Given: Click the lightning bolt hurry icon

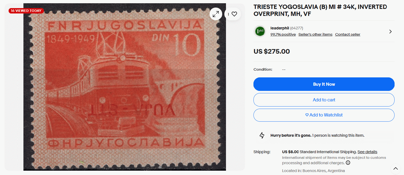Looking at the screenshot, I should [x=262, y=135].
